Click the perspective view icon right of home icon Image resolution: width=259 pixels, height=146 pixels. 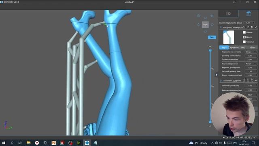point(212,16)
